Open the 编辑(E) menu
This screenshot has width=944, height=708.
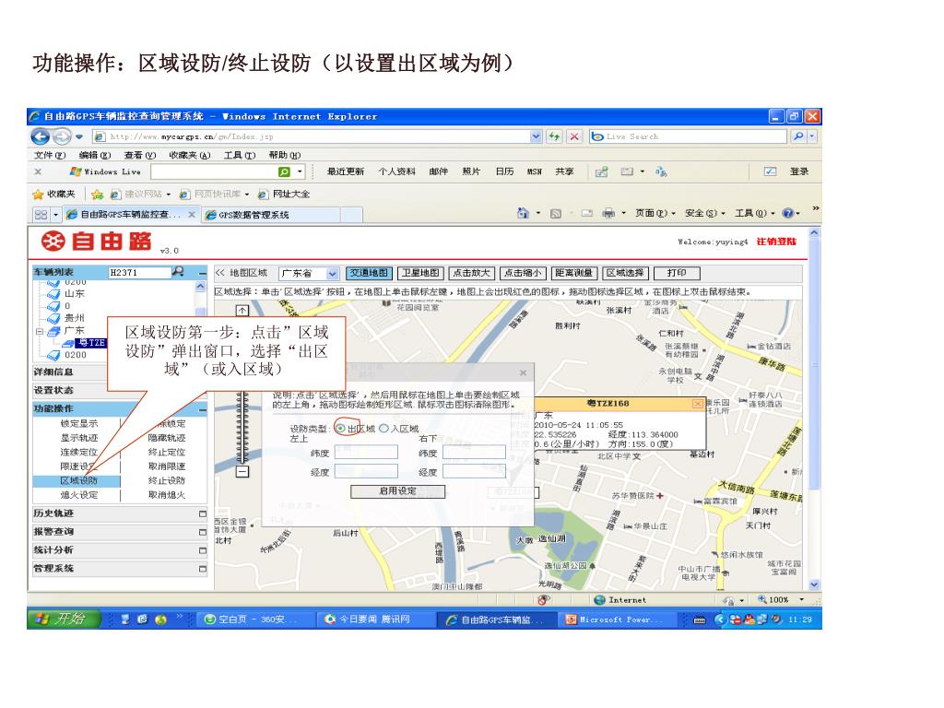(95, 155)
